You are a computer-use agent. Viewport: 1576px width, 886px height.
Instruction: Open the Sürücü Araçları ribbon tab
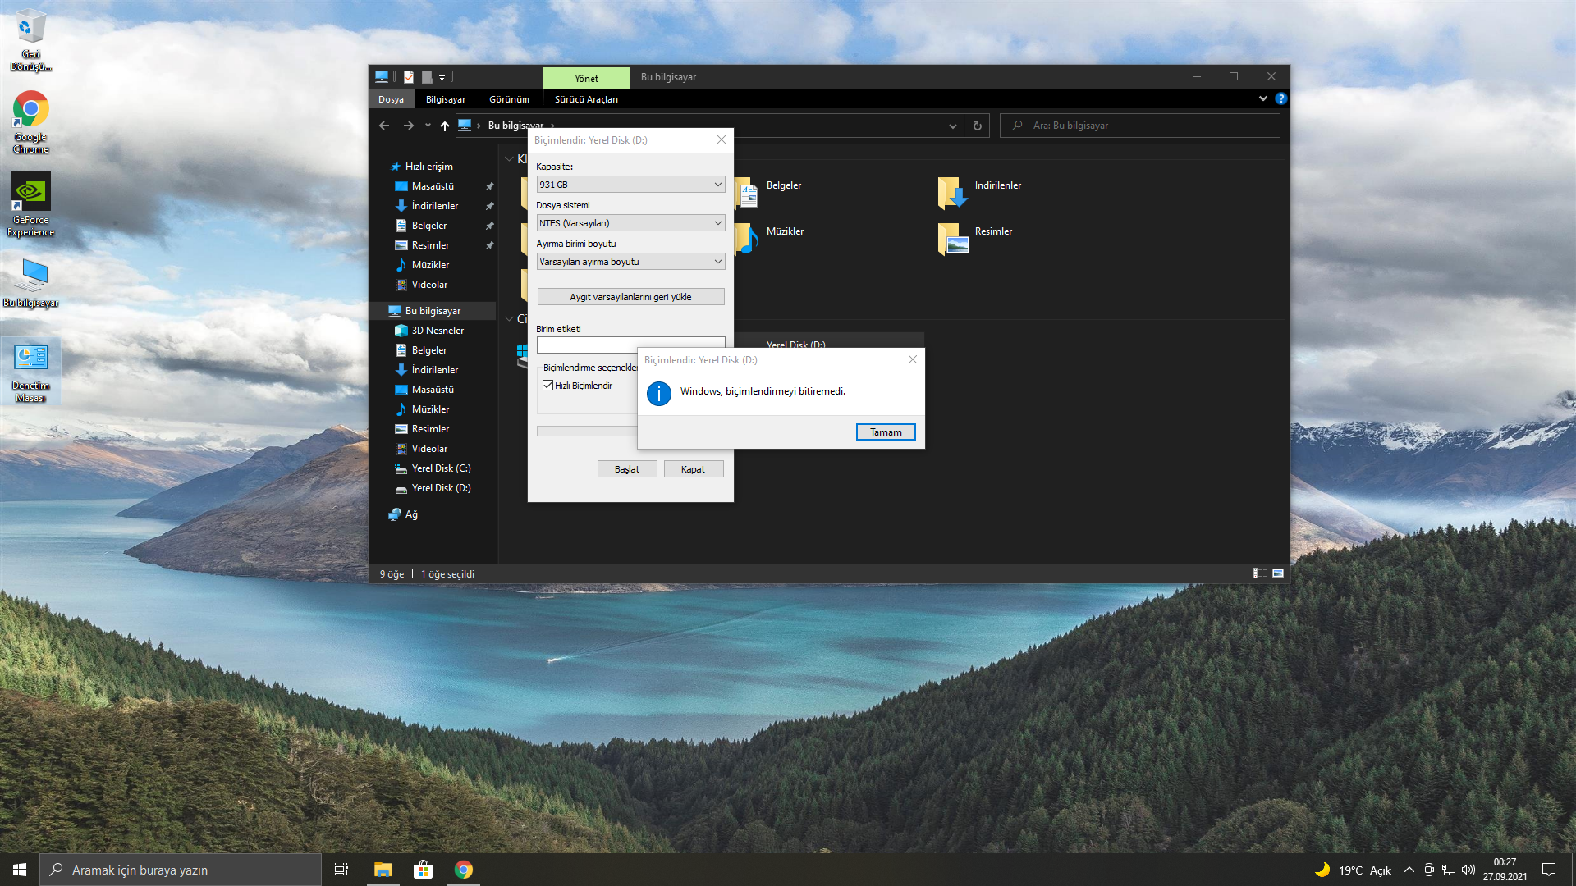[586, 99]
